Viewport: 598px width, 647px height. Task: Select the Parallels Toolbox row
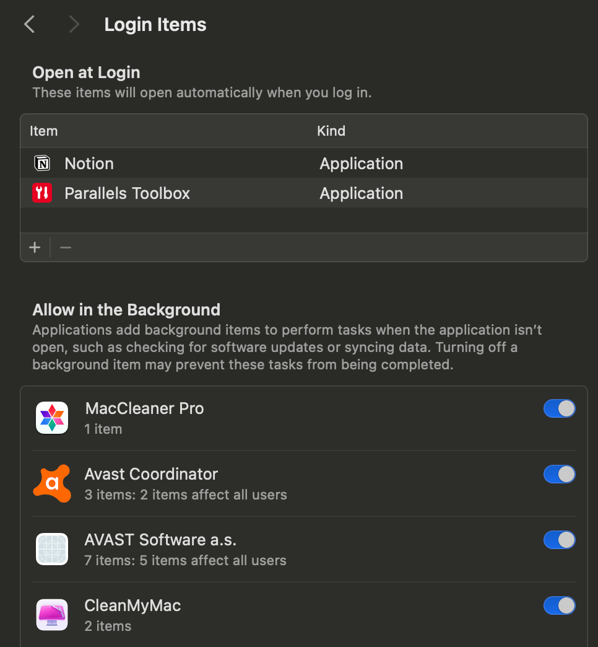186,193
